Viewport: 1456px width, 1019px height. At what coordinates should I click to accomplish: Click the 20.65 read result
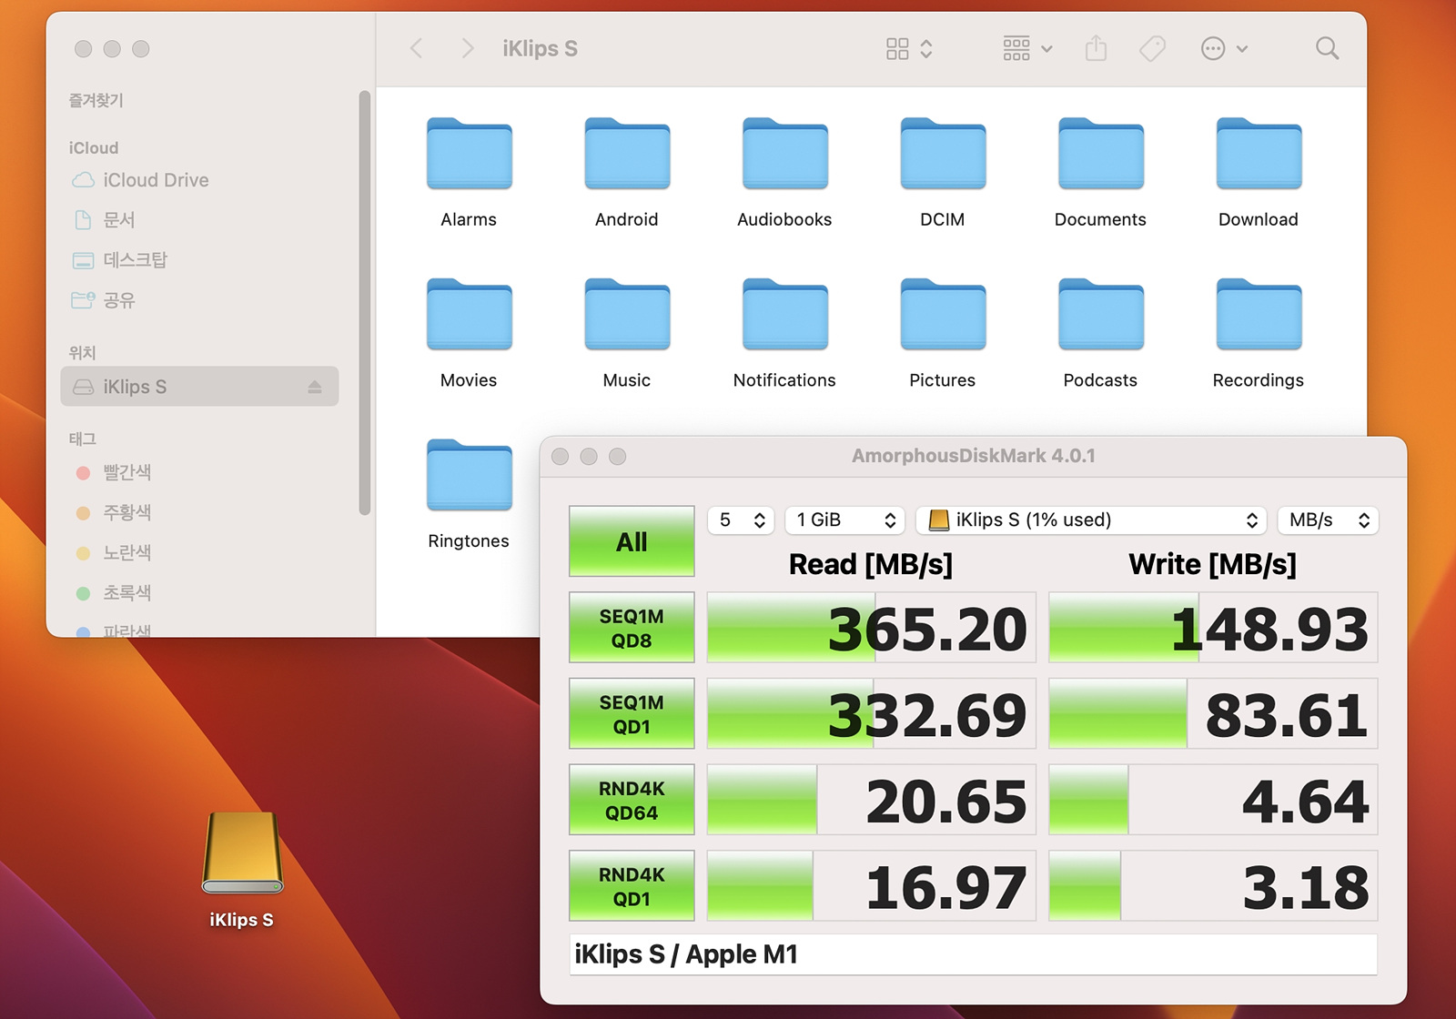click(871, 800)
